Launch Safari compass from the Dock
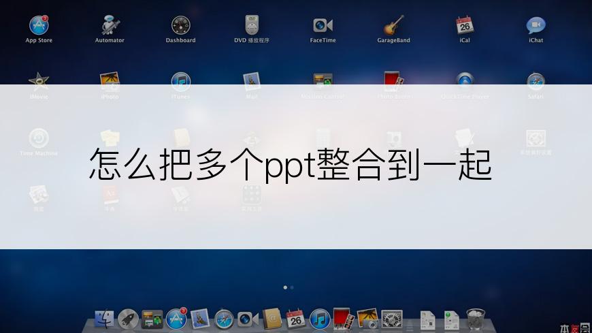 pyautogui.click(x=224, y=319)
